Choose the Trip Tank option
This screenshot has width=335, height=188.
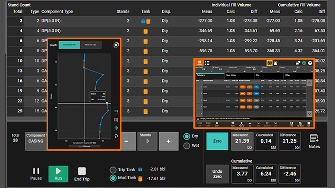113,170
